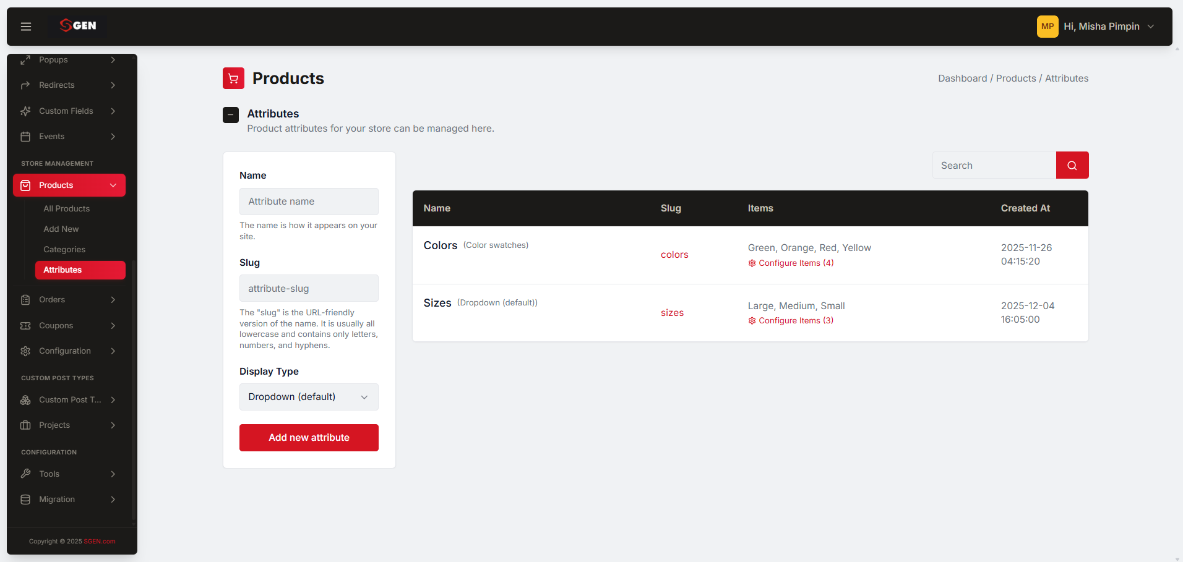This screenshot has width=1183, height=562.
Task: Click the Events calendar icon
Action: (25, 137)
